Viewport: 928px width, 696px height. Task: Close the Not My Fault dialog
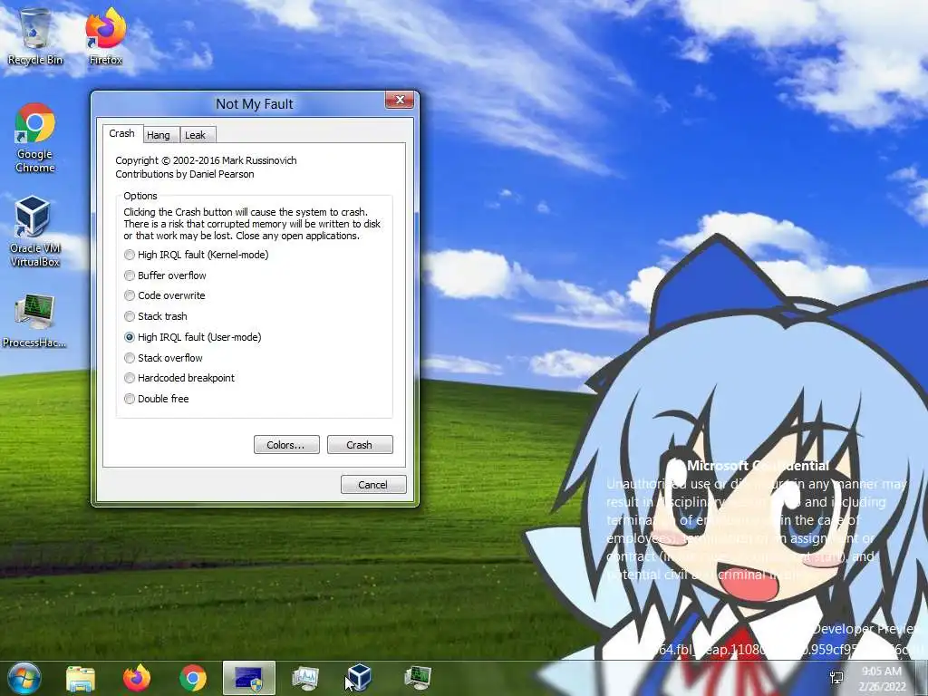(x=400, y=100)
